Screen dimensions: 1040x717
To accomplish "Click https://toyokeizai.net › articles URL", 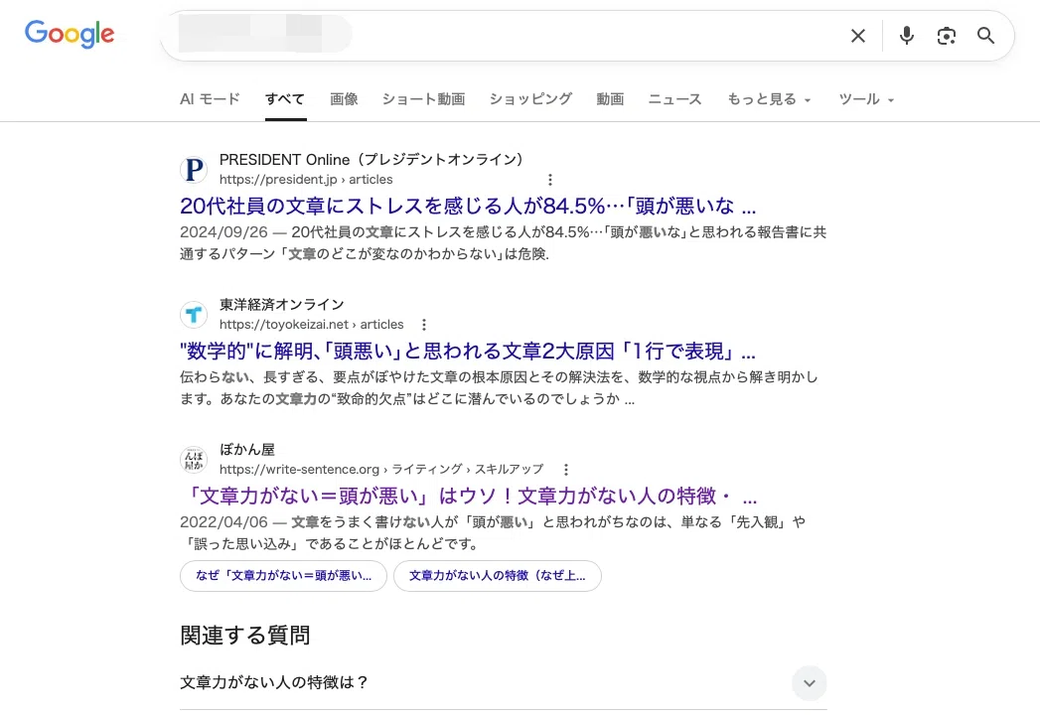I will tap(312, 325).
